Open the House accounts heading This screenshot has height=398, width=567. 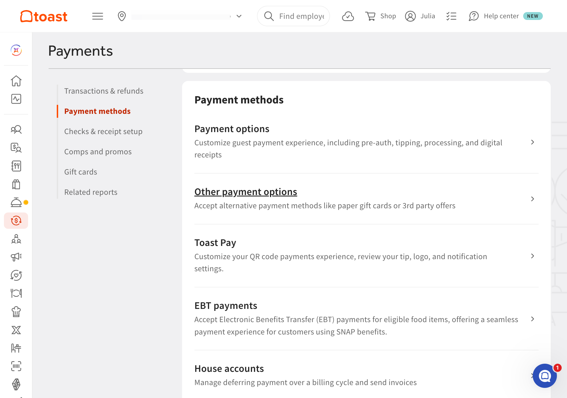[x=229, y=368]
